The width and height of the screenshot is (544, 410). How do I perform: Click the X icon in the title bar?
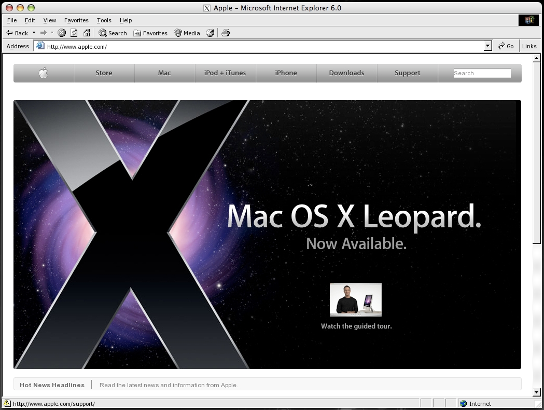(207, 8)
